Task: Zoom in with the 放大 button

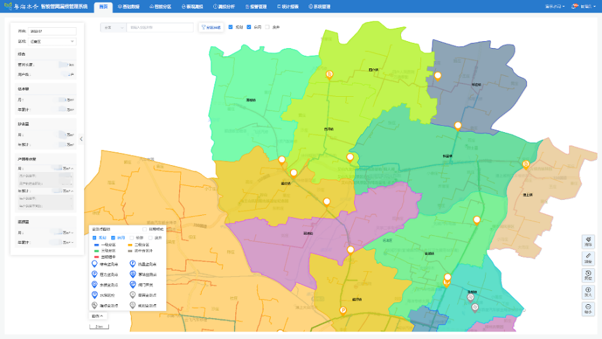Action: coord(589,292)
